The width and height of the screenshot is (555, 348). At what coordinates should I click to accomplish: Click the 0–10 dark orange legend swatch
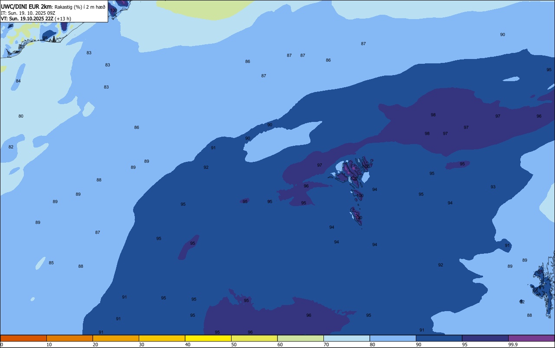23,338
